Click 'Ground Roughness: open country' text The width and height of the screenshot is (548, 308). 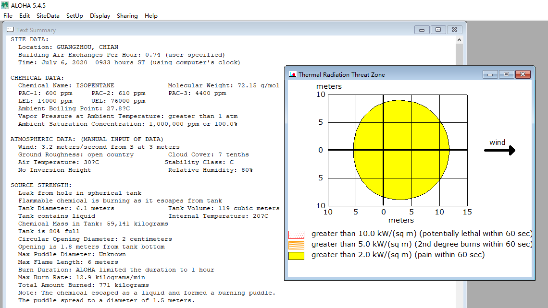coord(76,154)
